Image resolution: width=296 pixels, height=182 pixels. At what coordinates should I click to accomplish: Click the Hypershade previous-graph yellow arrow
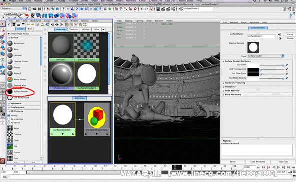(x=28, y=24)
